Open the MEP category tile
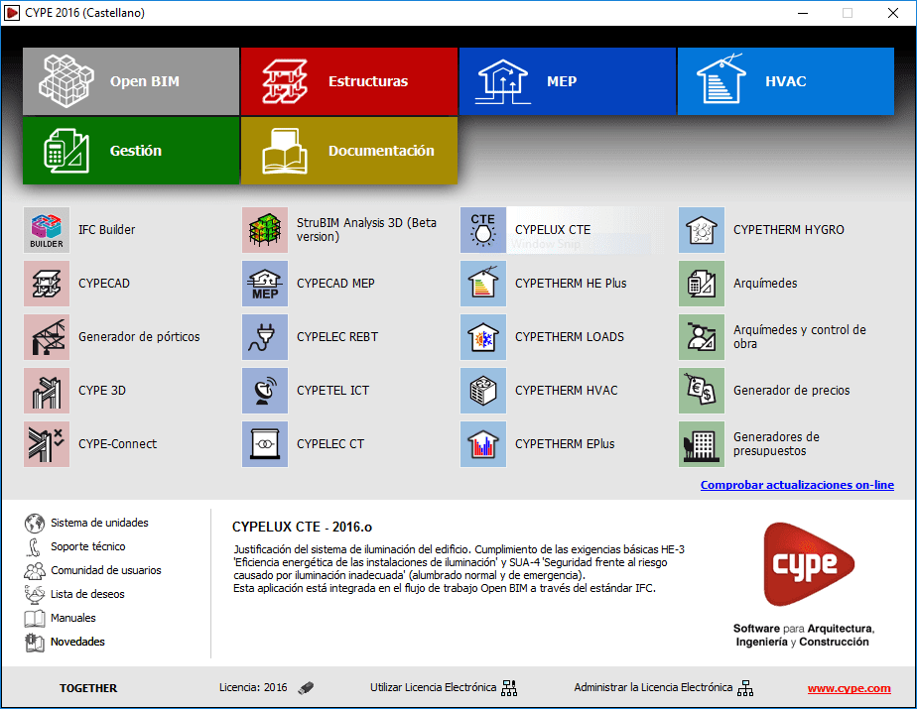Screen dimensions: 917x709 tap(567, 81)
